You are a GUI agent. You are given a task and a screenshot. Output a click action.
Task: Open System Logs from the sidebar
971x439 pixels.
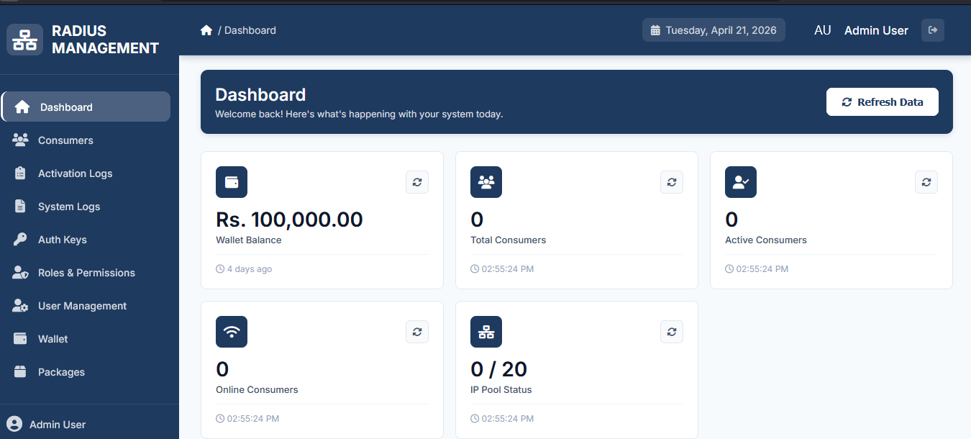tap(86, 207)
